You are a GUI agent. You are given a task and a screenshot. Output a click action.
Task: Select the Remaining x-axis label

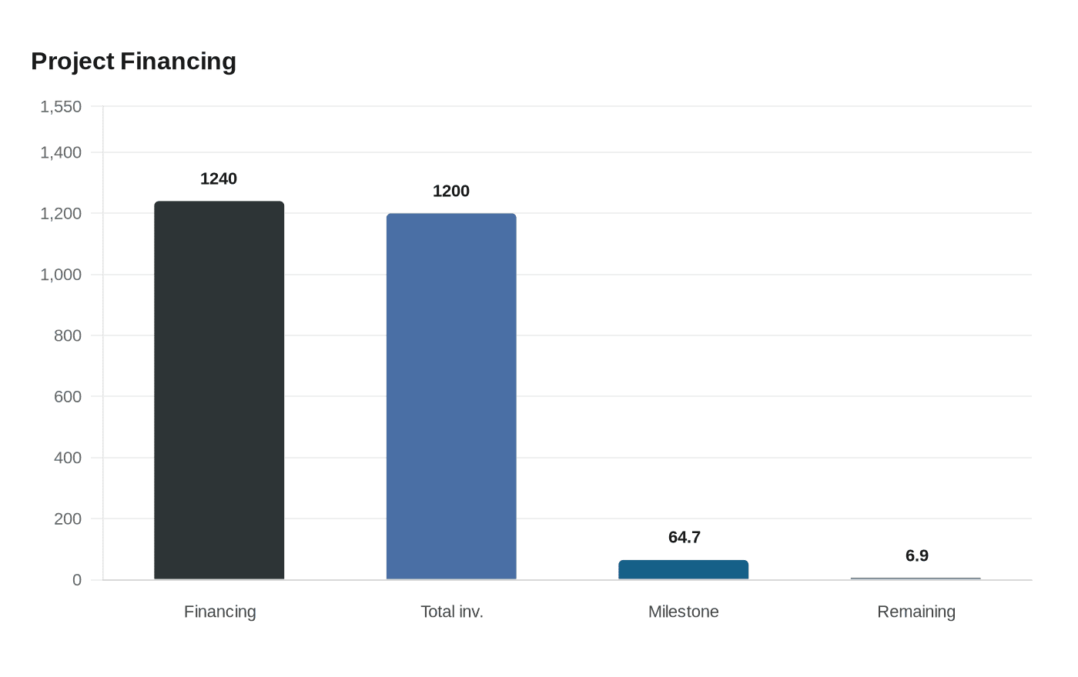pos(916,612)
